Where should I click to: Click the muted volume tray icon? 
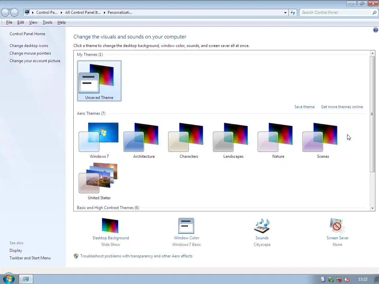point(347,279)
